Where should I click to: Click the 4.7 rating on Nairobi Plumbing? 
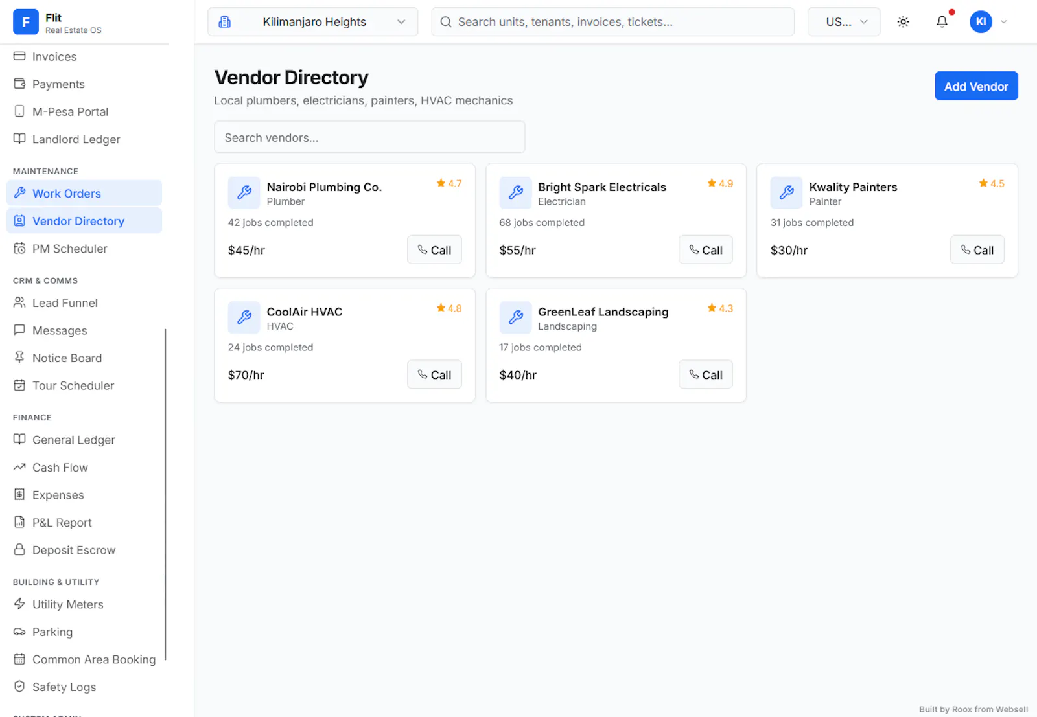449,183
